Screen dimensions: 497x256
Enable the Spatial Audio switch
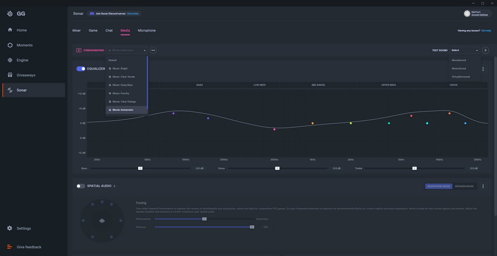[x=81, y=186]
